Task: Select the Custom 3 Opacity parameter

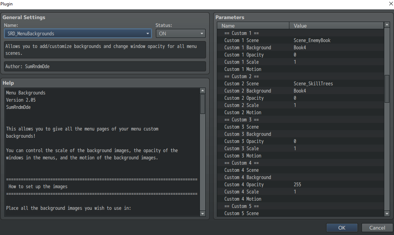Action: [x=301, y=141]
